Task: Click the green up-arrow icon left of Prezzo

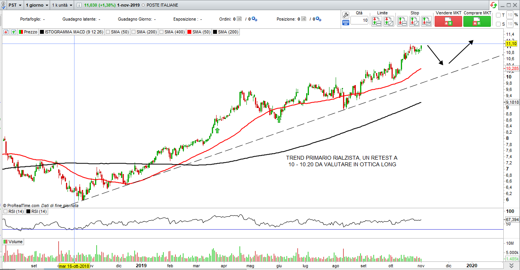Action: point(14,32)
